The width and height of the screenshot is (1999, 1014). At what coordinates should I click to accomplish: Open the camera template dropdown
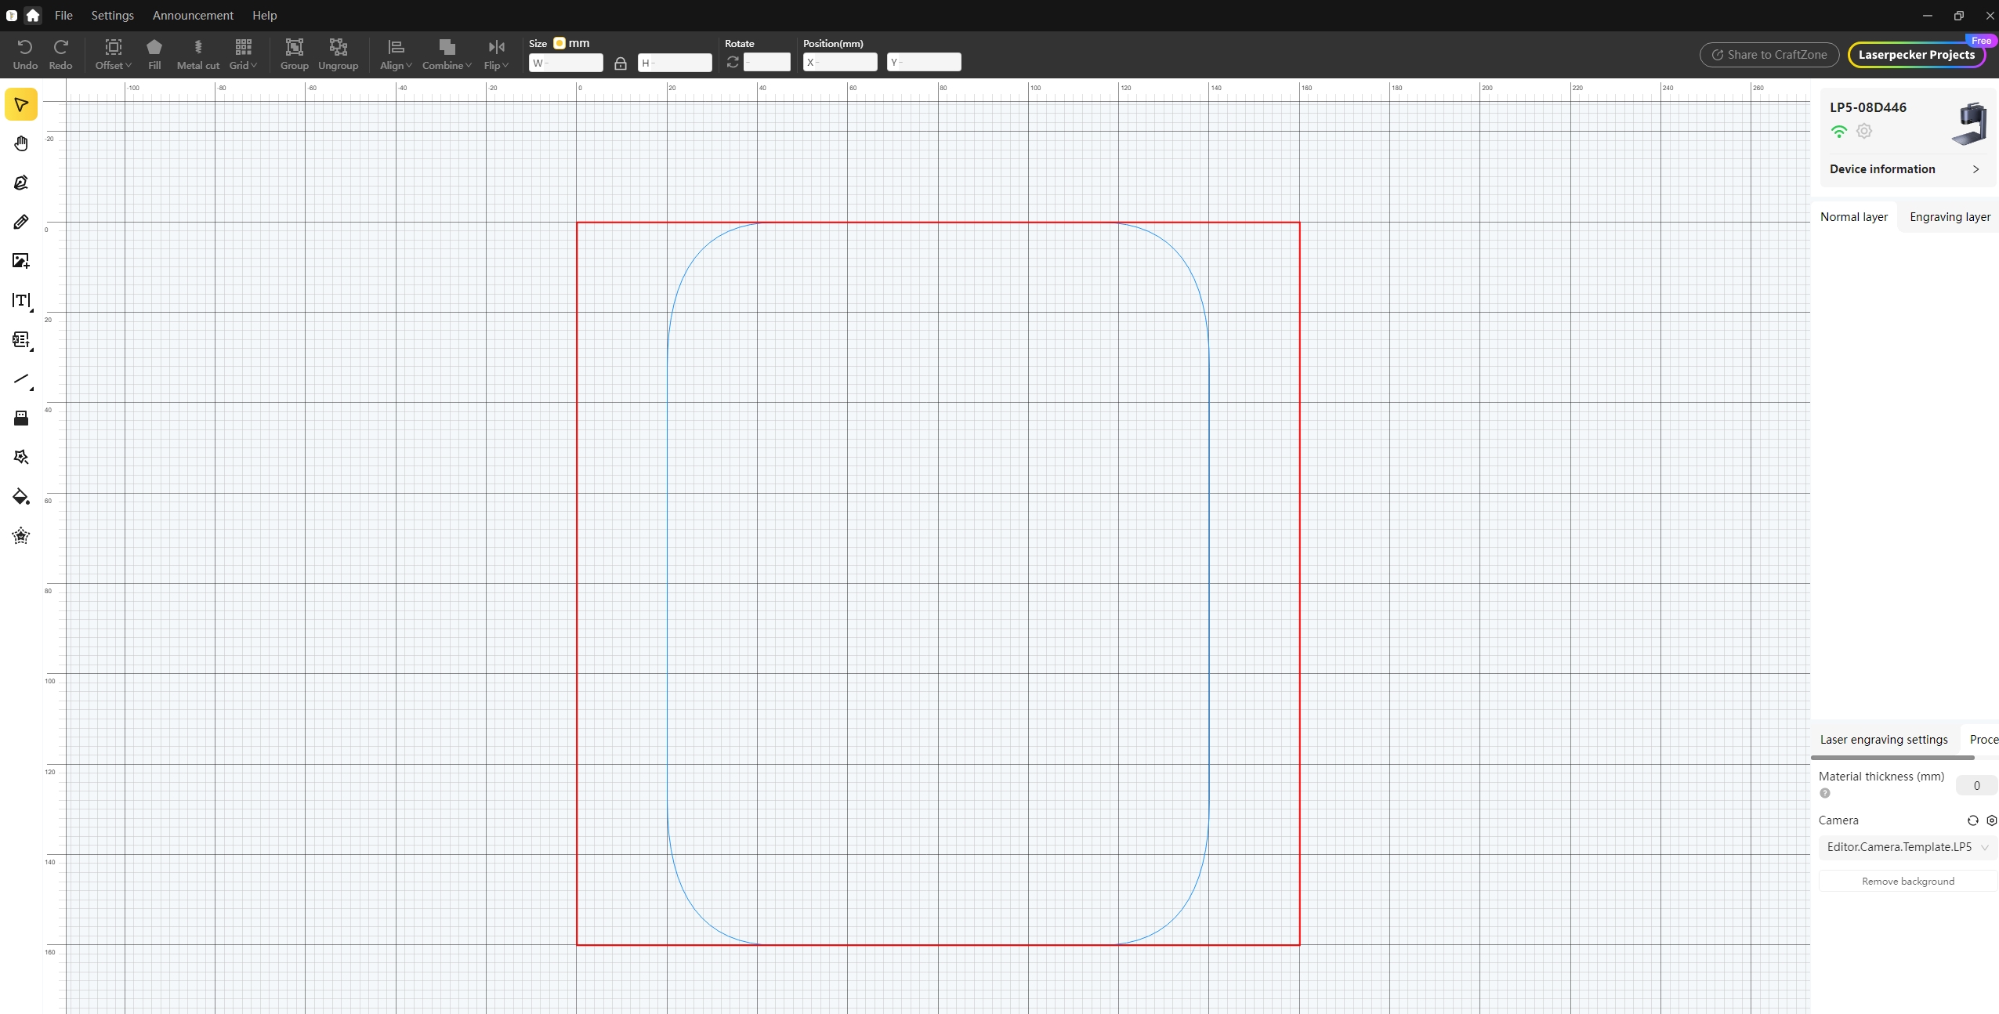[1907, 847]
